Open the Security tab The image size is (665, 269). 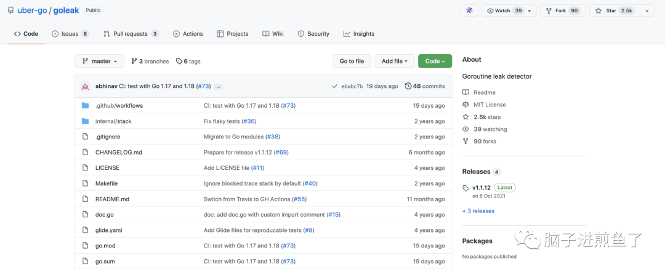coord(313,33)
